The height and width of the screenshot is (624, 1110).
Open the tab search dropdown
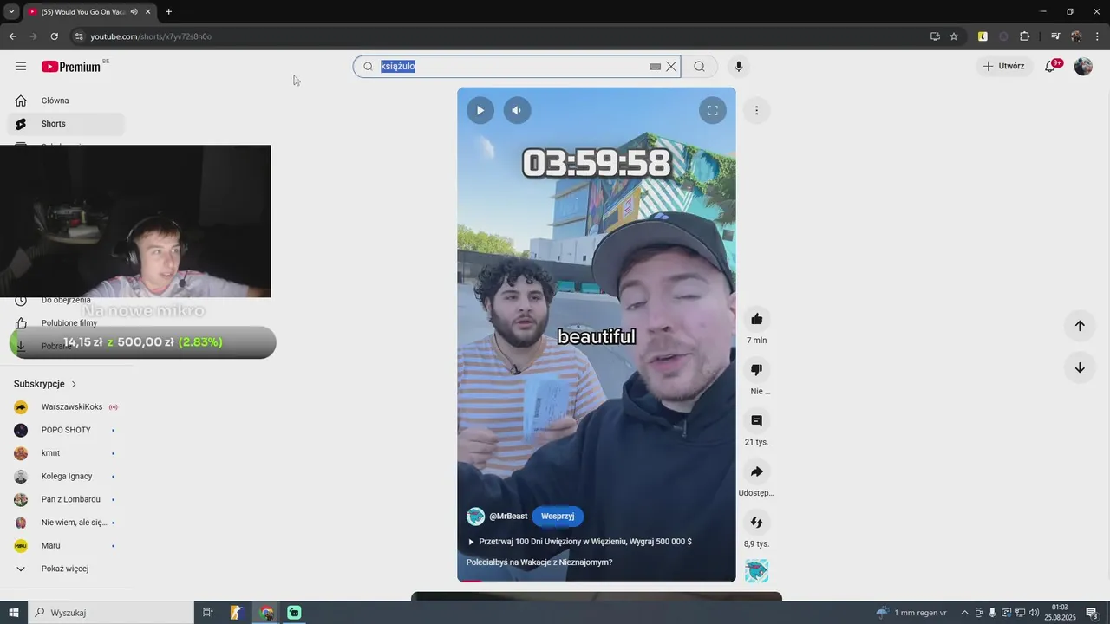11,11
